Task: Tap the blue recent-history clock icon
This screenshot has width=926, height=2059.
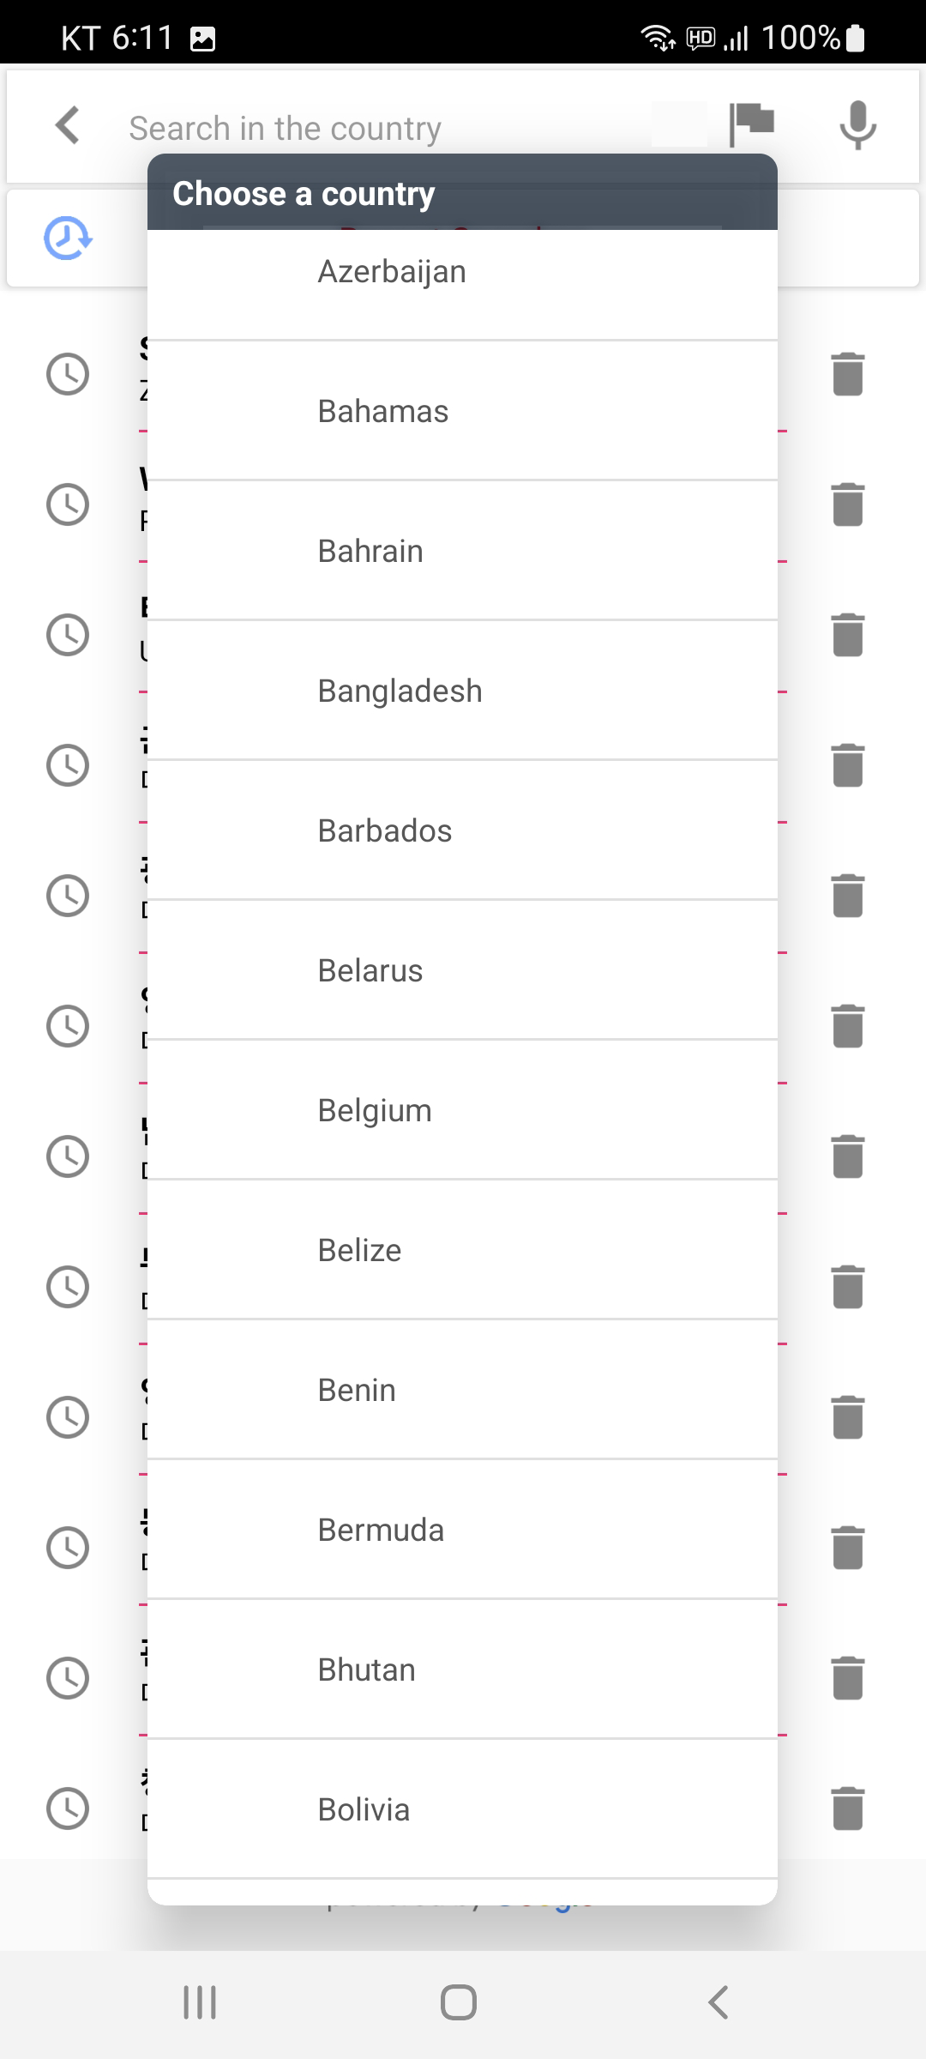Action: (x=68, y=239)
